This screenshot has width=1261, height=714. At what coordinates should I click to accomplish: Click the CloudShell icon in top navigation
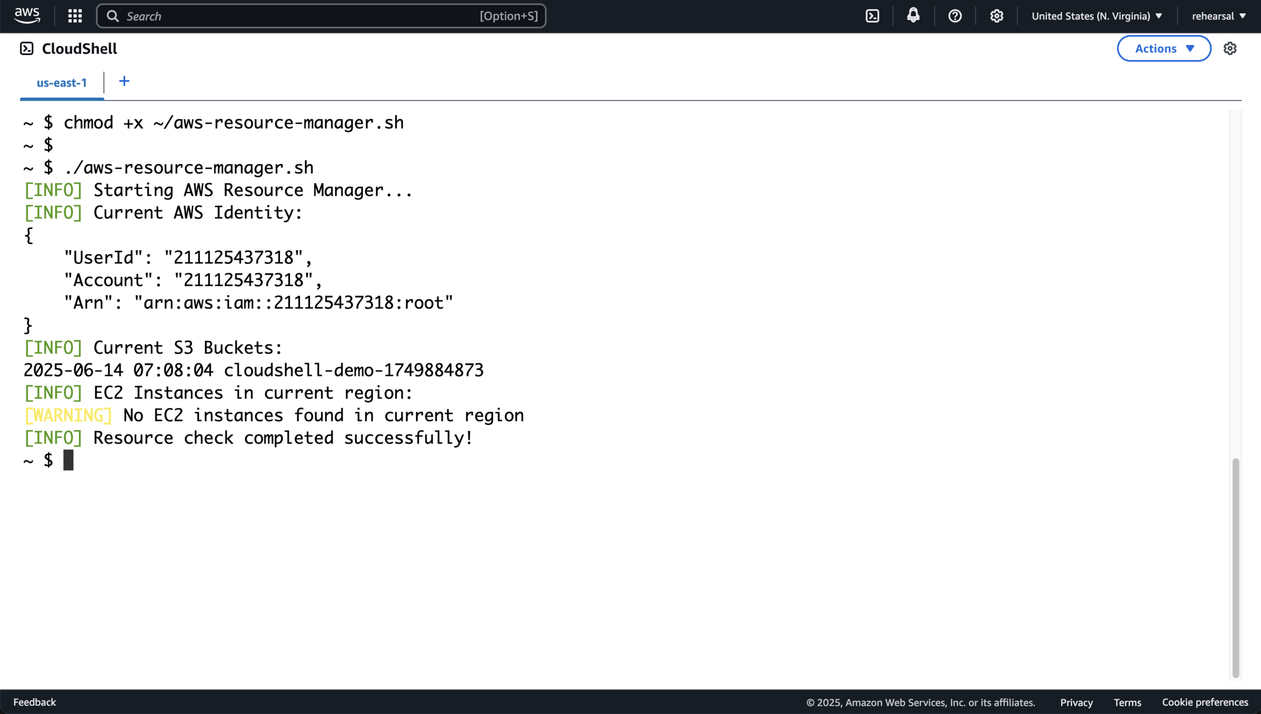click(x=872, y=16)
